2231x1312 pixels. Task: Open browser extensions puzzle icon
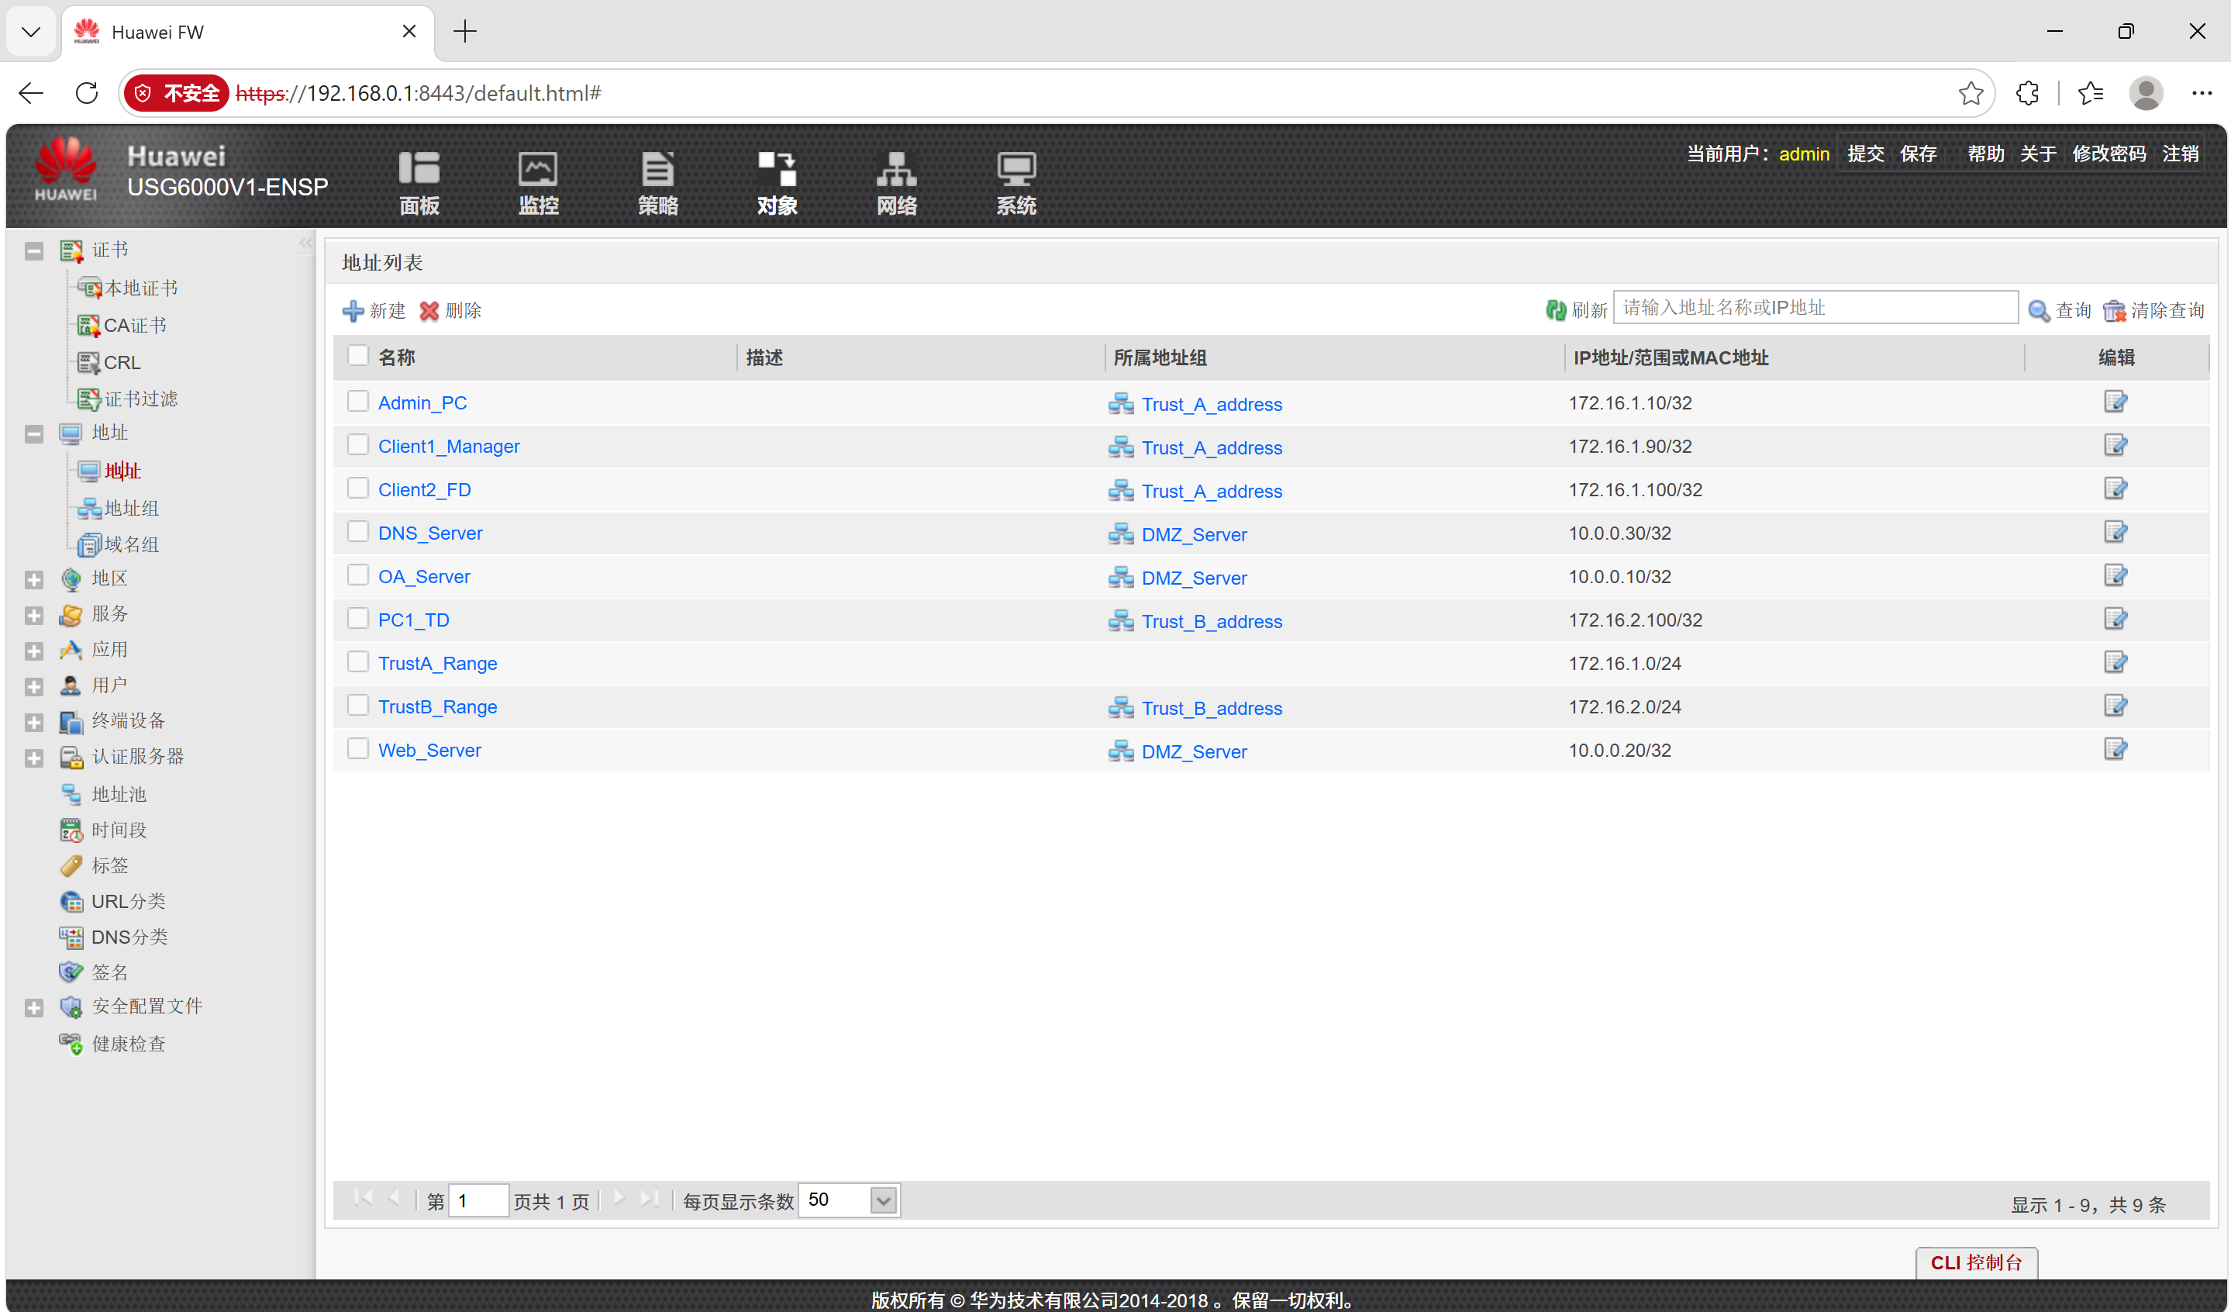[x=2027, y=93]
